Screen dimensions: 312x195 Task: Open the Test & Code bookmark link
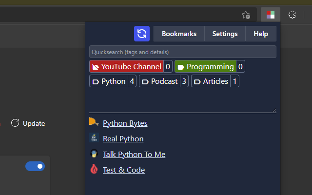[x=124, y=170]
